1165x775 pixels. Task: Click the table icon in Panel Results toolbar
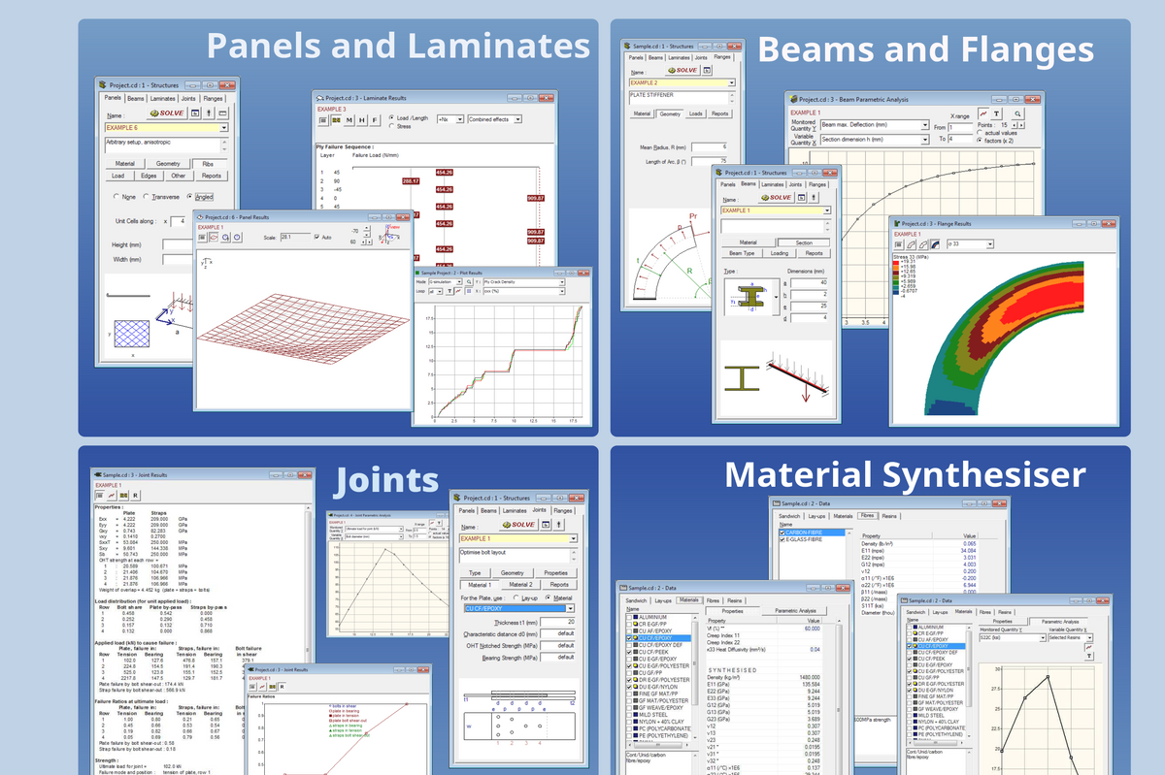pyautogui.click(x=203, y=237)
